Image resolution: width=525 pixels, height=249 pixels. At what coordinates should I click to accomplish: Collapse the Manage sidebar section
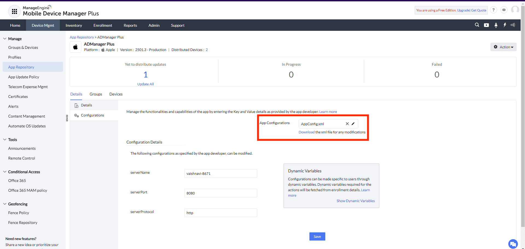click(5, 38)
